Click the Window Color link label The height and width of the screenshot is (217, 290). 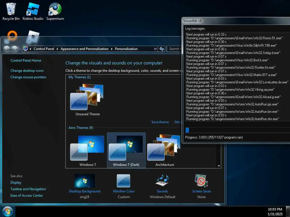click(x=124, y=191)
